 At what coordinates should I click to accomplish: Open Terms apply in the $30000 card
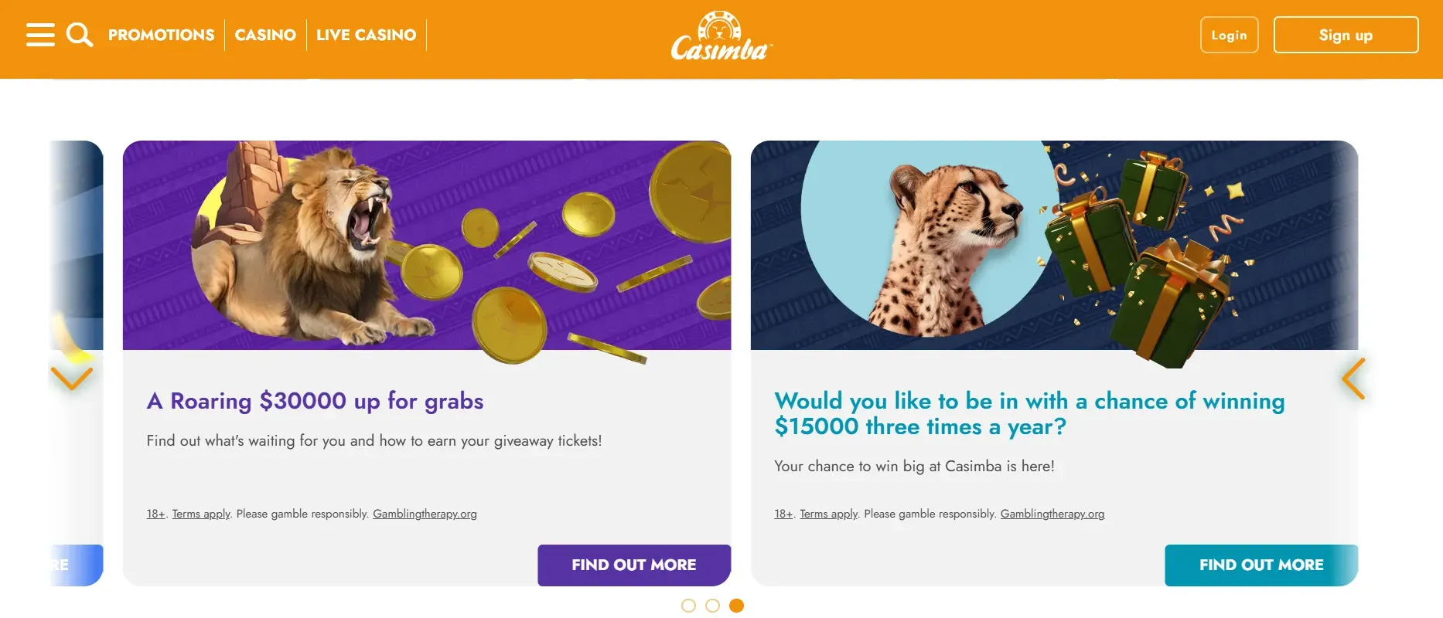click(x=201, y=514)
